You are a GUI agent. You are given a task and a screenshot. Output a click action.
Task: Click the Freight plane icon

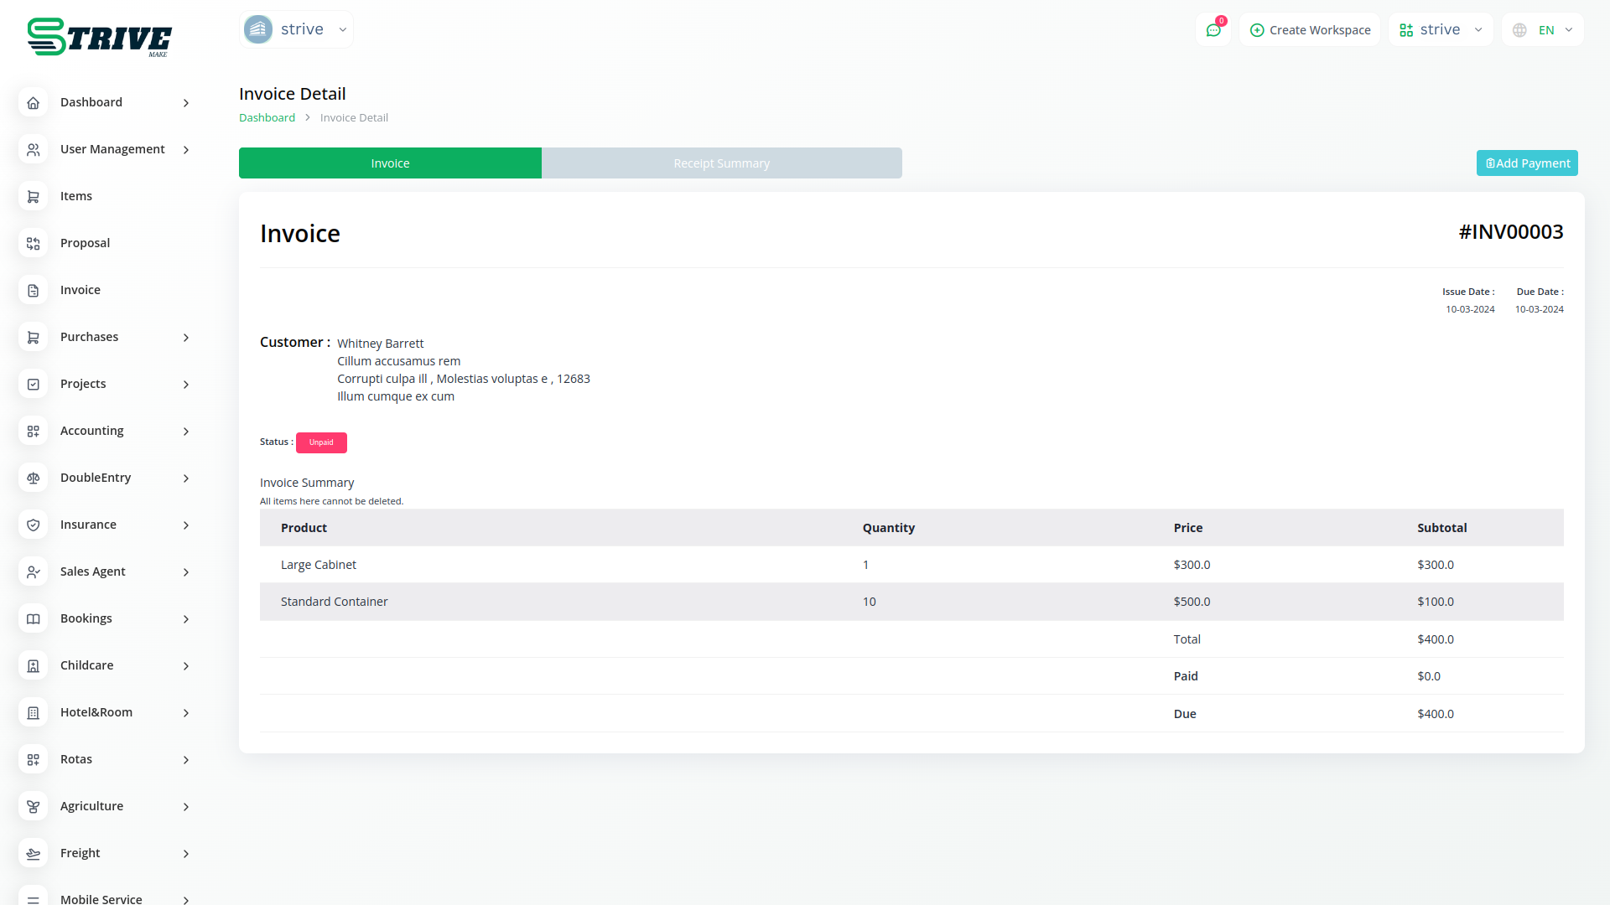point(34,853)
